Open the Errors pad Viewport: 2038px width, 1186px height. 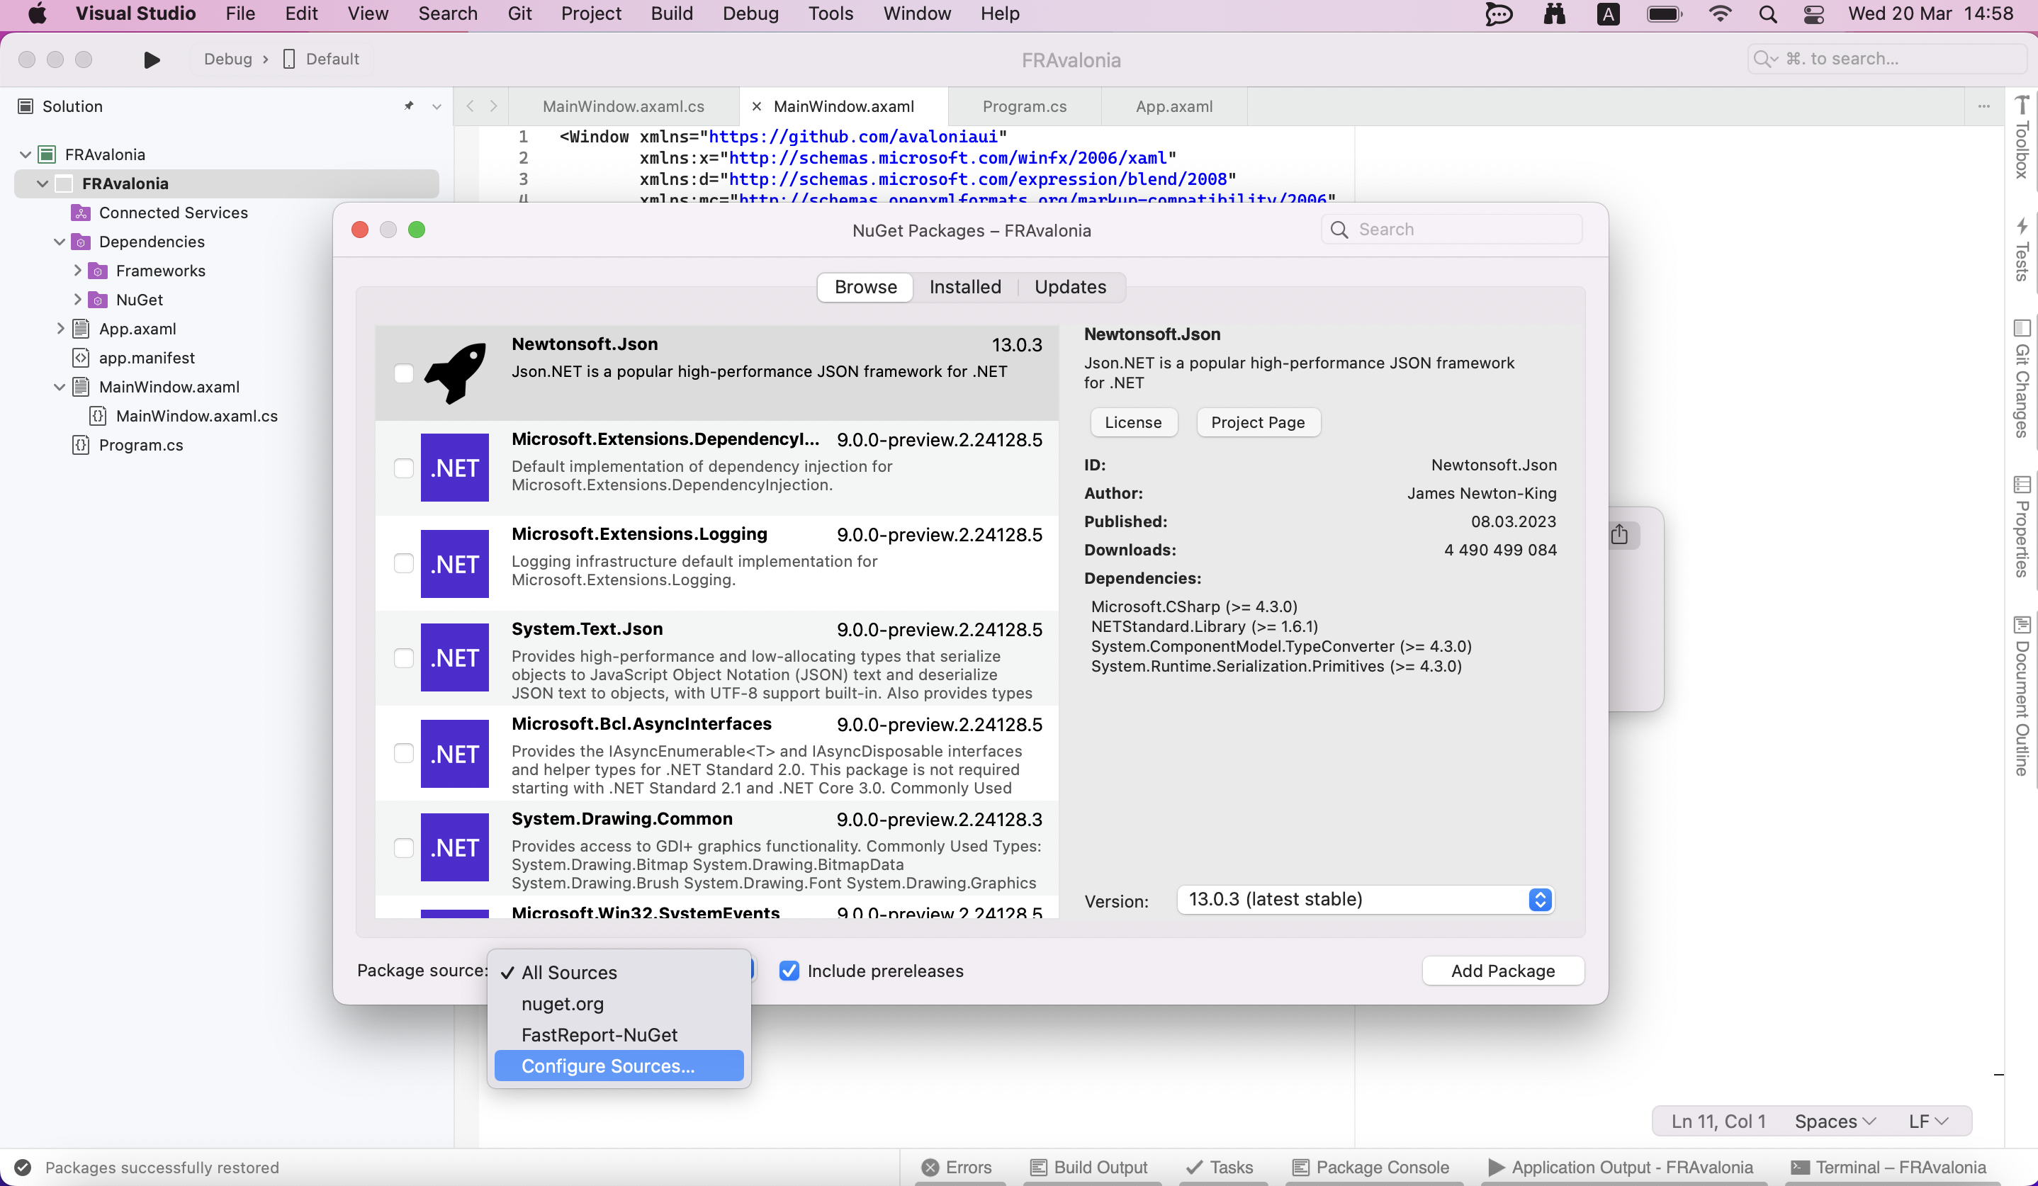point(957,1167)
